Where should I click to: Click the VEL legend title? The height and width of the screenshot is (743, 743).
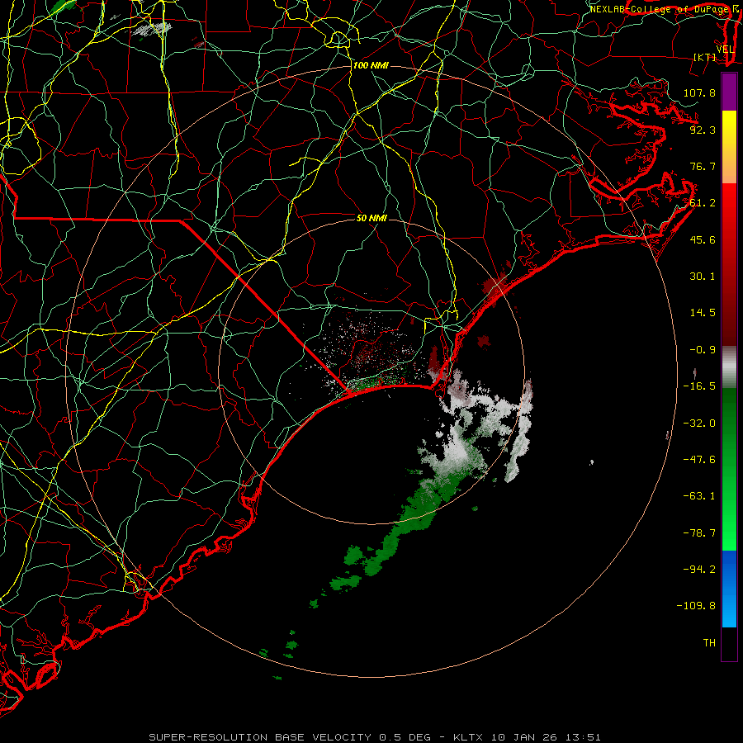click(725, 50)
